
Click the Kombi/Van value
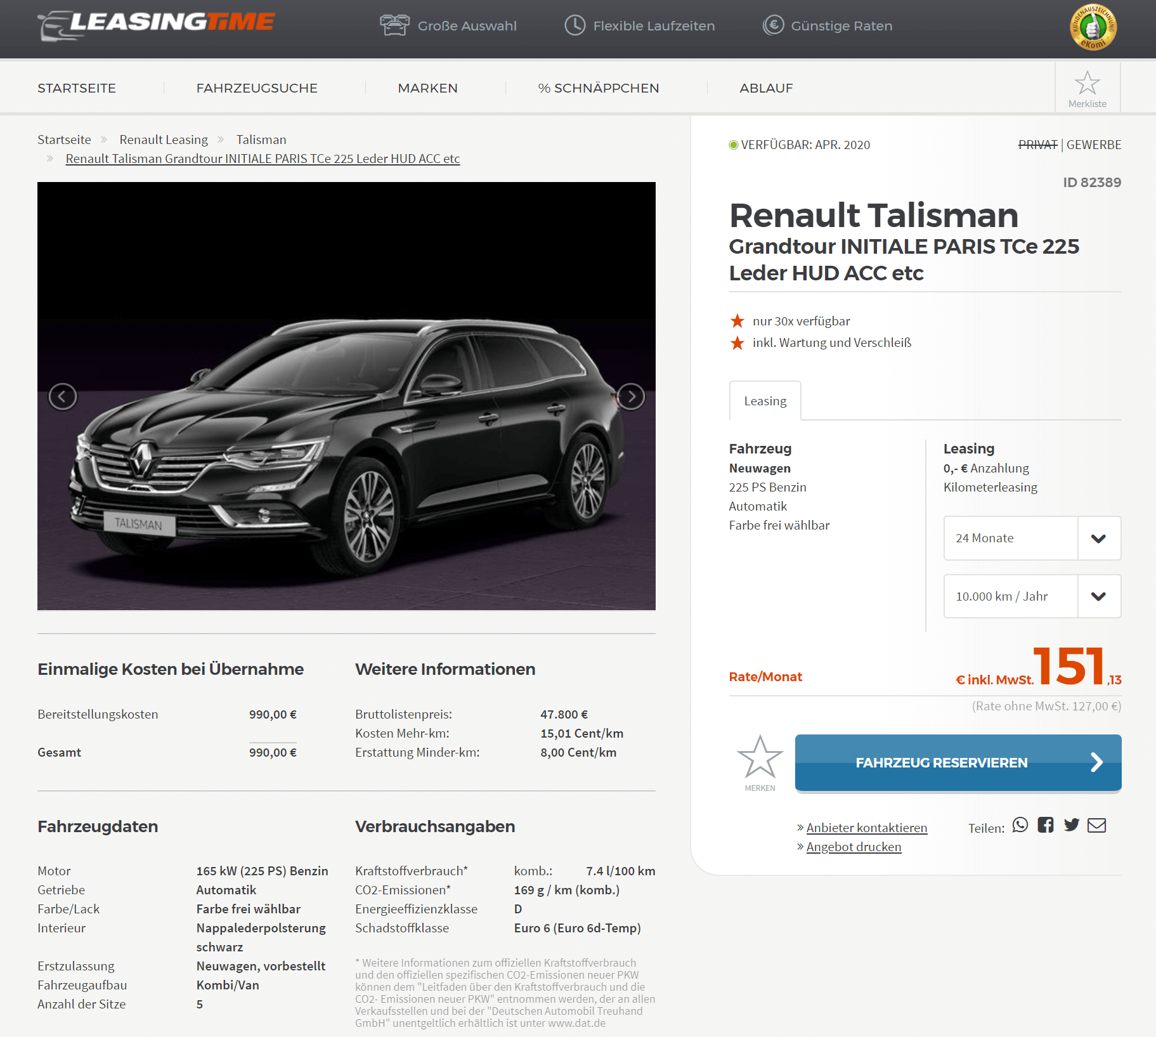point(228,985)
